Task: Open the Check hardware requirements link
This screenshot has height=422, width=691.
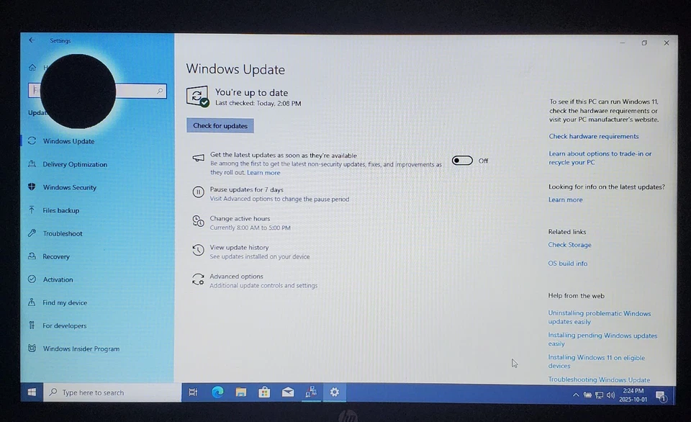Action: [594, 136]
